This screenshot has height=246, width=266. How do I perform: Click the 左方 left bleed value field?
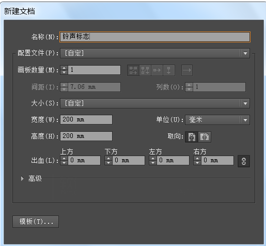tap(173, 161)
